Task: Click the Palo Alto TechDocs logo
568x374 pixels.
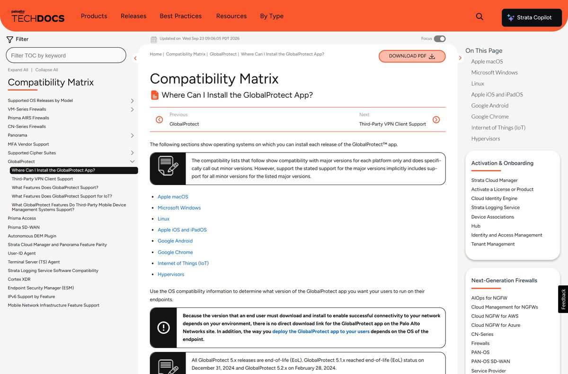Action: pyautogui.click(x=38, y=17)
